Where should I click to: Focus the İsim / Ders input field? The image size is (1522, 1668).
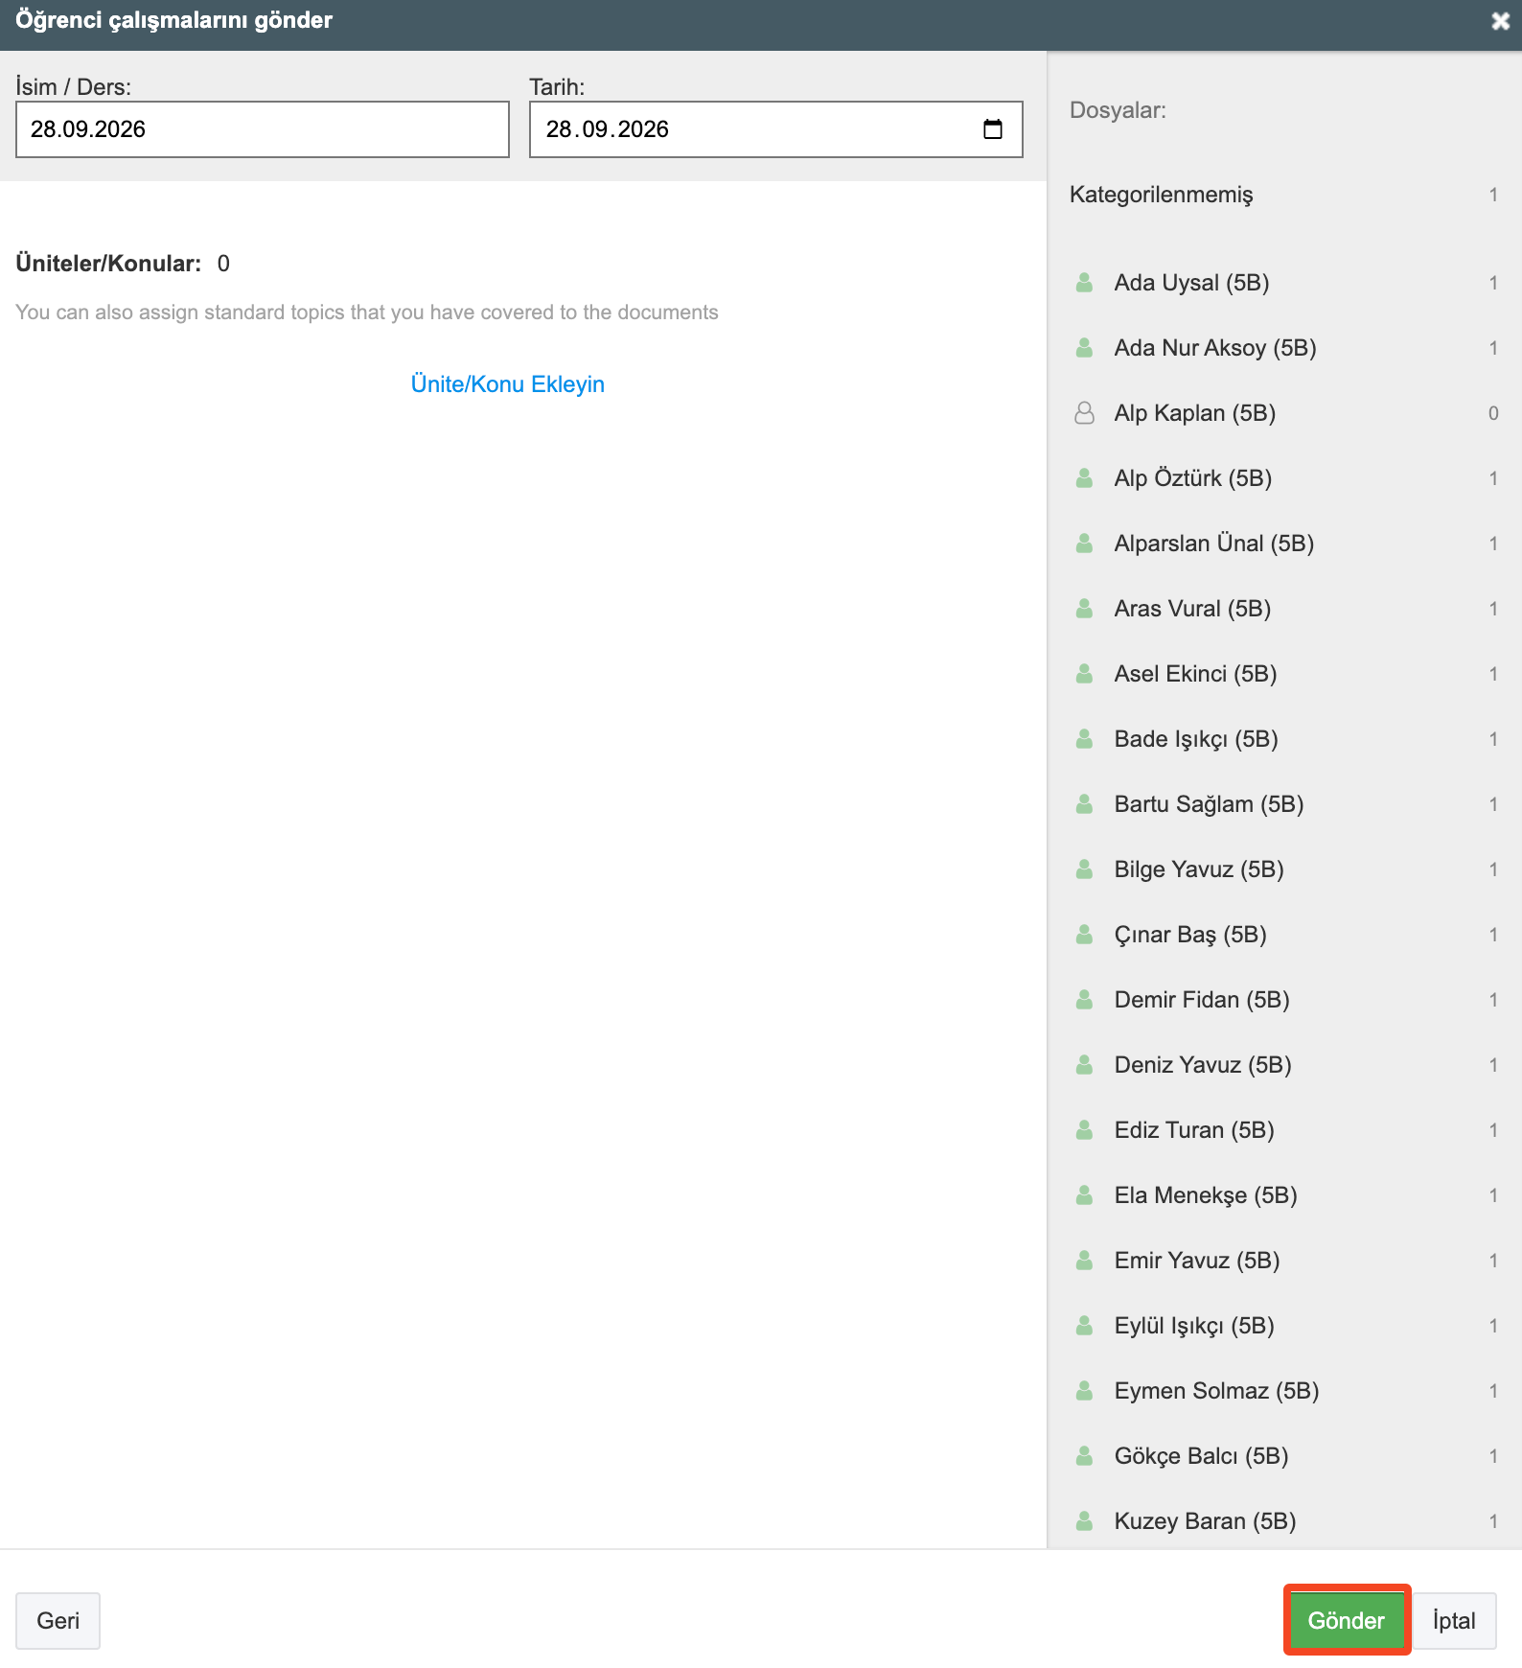pyautogui.click(x=263, y=129)
